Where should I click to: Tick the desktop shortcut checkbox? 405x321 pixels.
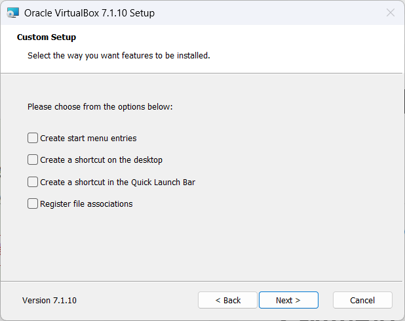point(33,160)
